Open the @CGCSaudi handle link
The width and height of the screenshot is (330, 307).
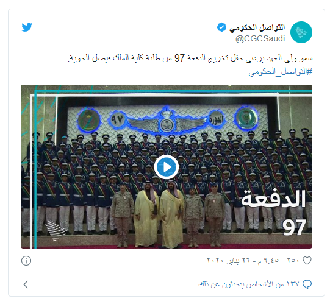click(260, 38)
